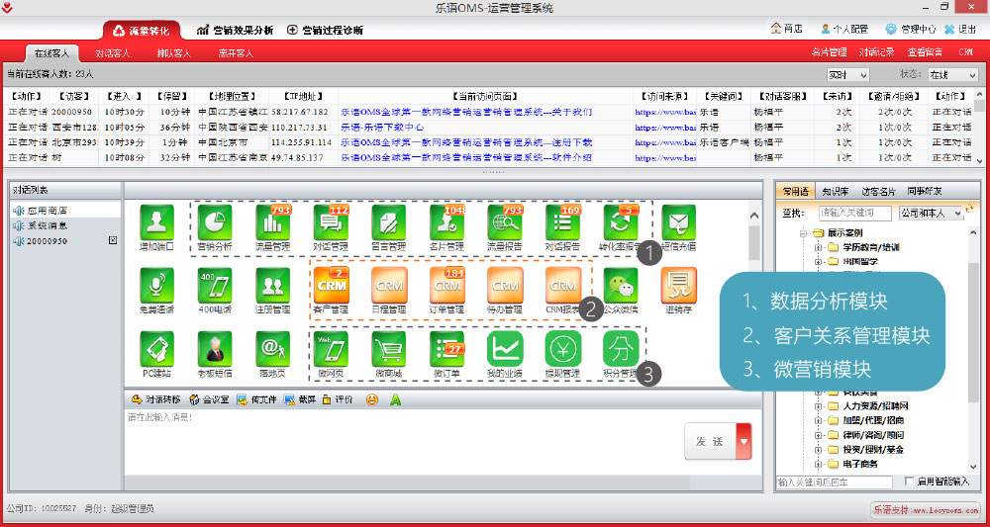Viewport: 990px width, 527px height.
Task: Open the 实时 dropdown
Action: [847, 75]
